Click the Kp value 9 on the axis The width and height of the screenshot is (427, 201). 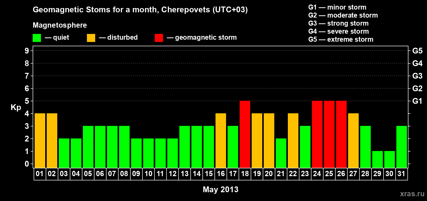[x=27, y=51]
